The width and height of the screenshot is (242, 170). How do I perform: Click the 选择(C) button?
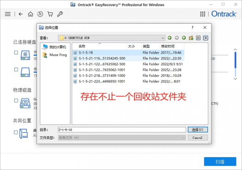click(x=198, y=129)
